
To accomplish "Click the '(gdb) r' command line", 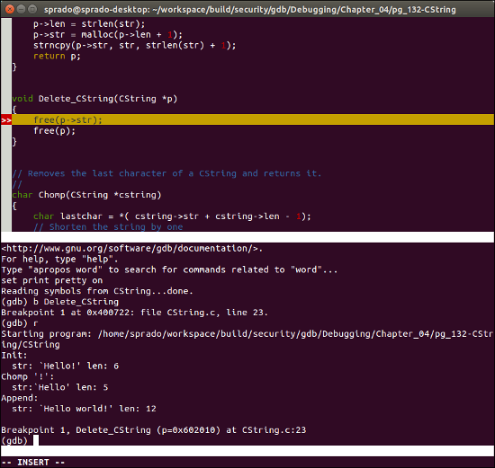I will [20, 323].
